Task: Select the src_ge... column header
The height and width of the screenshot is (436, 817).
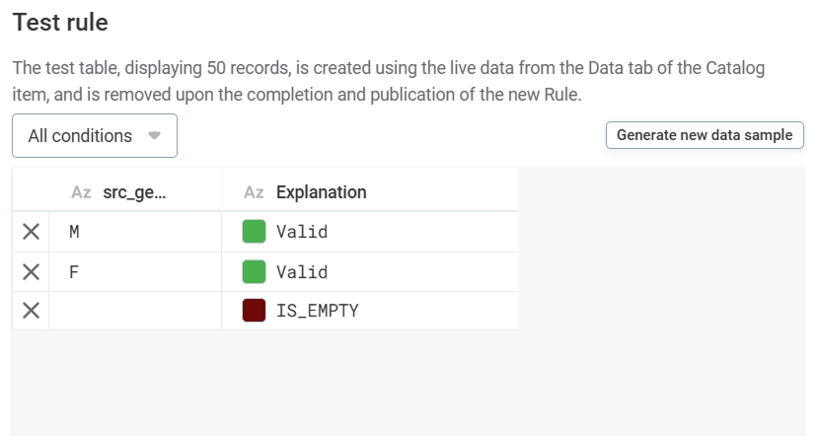Action: point(134,192)
